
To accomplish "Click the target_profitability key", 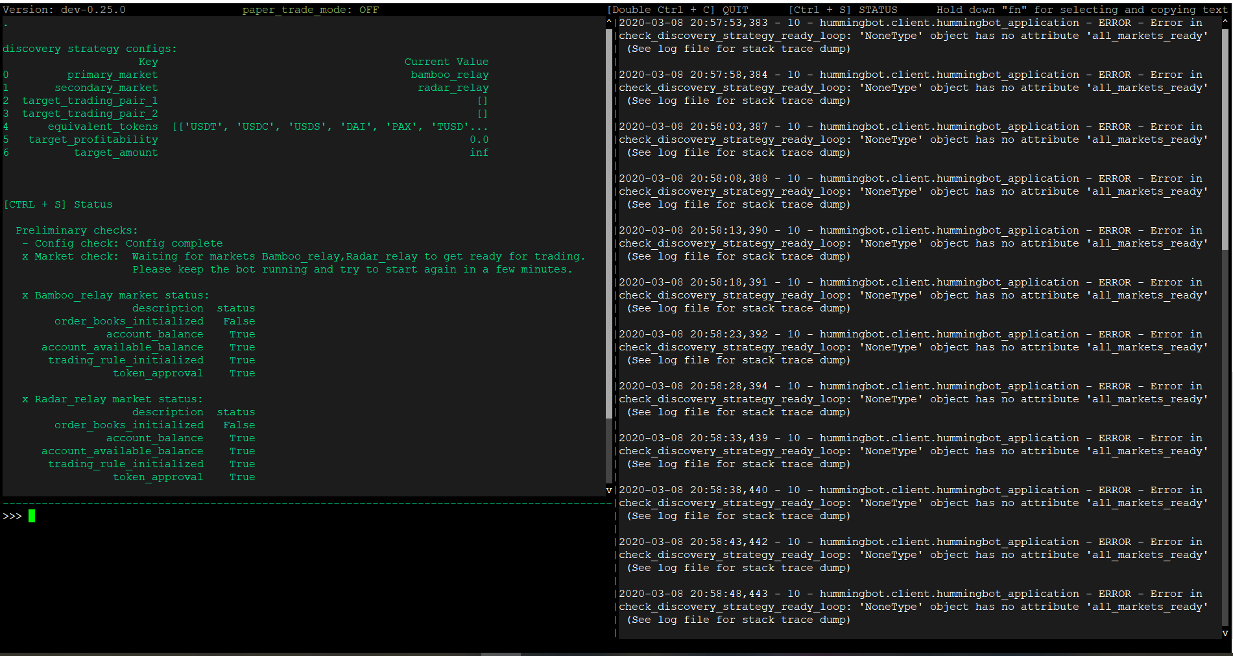I will [93, 140].
